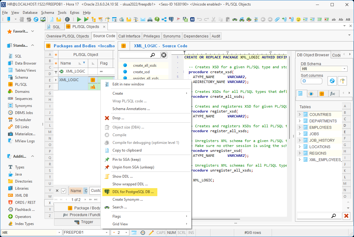Click the eye views tab icon
This screenshot has height=237, width=354.
pos(311,94)
